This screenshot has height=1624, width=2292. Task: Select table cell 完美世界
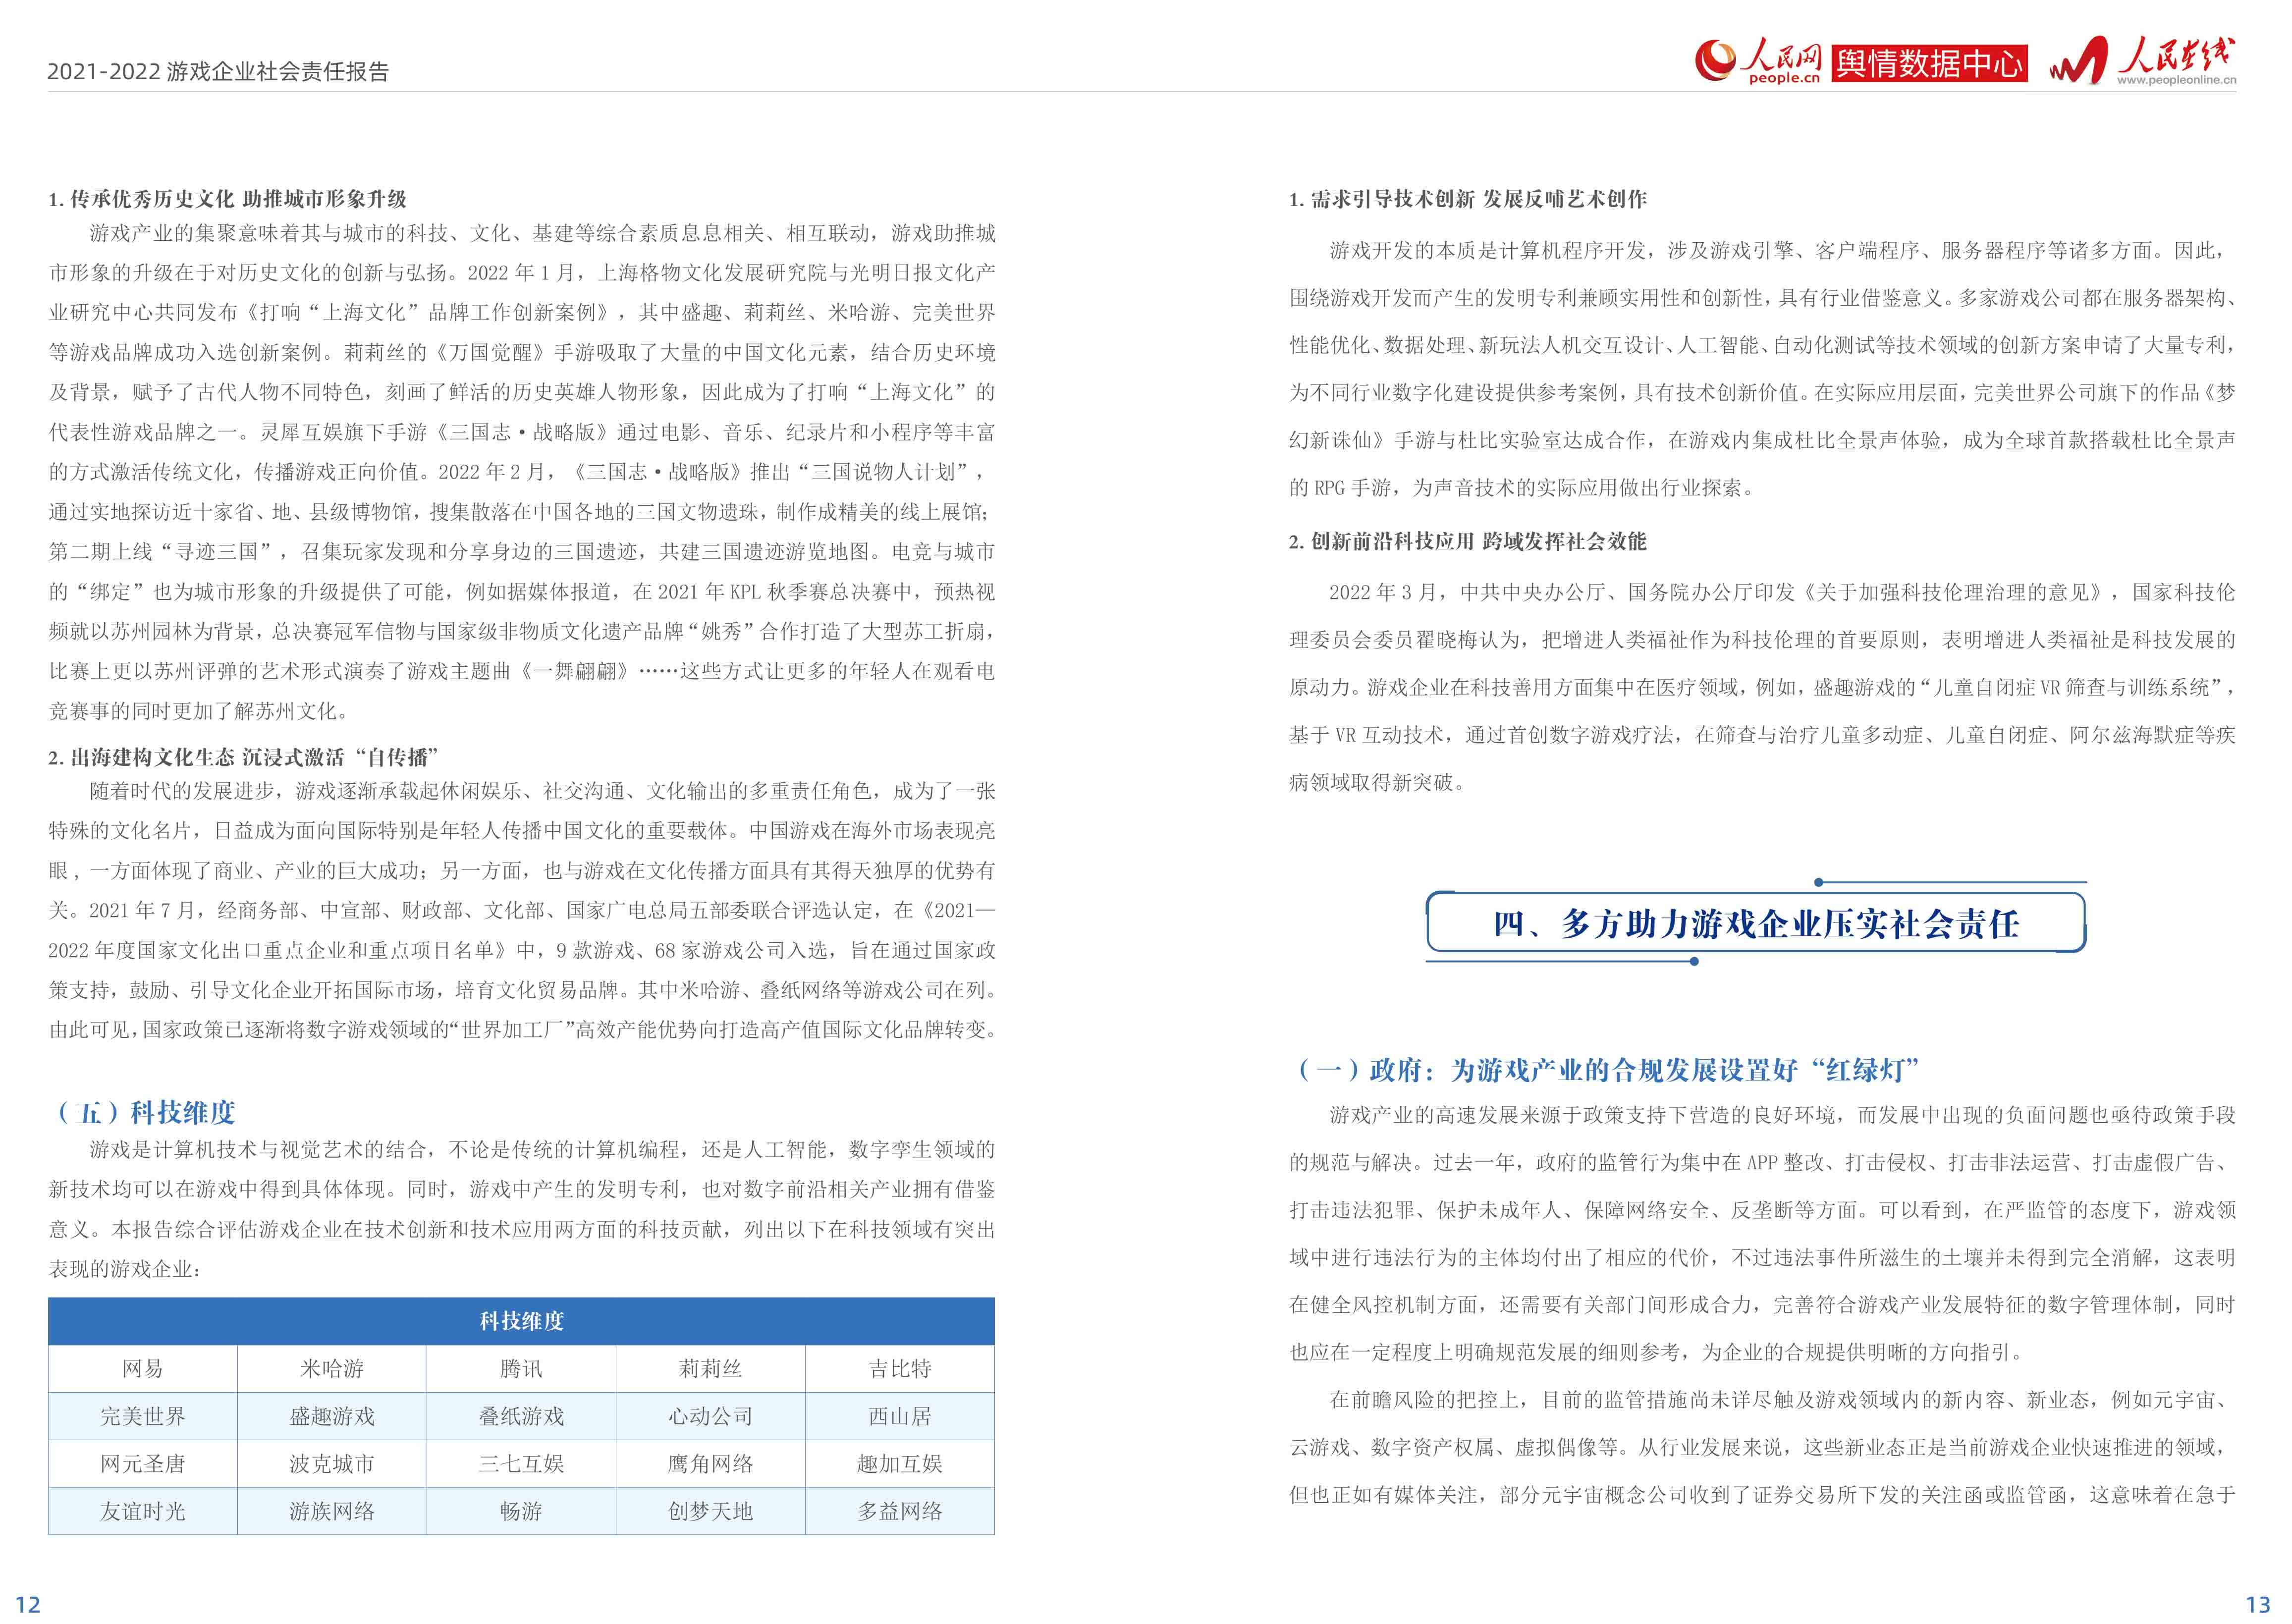(142, 1416)
